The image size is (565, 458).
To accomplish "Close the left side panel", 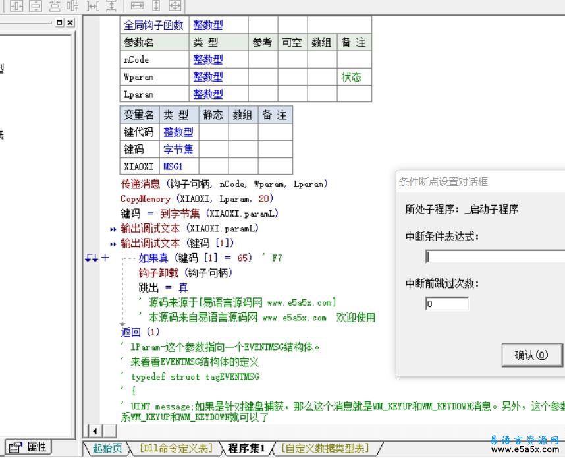I will tap(70, 22).
